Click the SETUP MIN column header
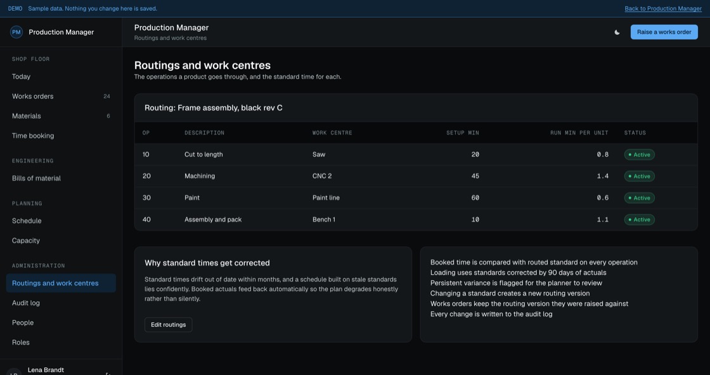The image size is (710, 375). pyautogui.click(x=462, y=133)
